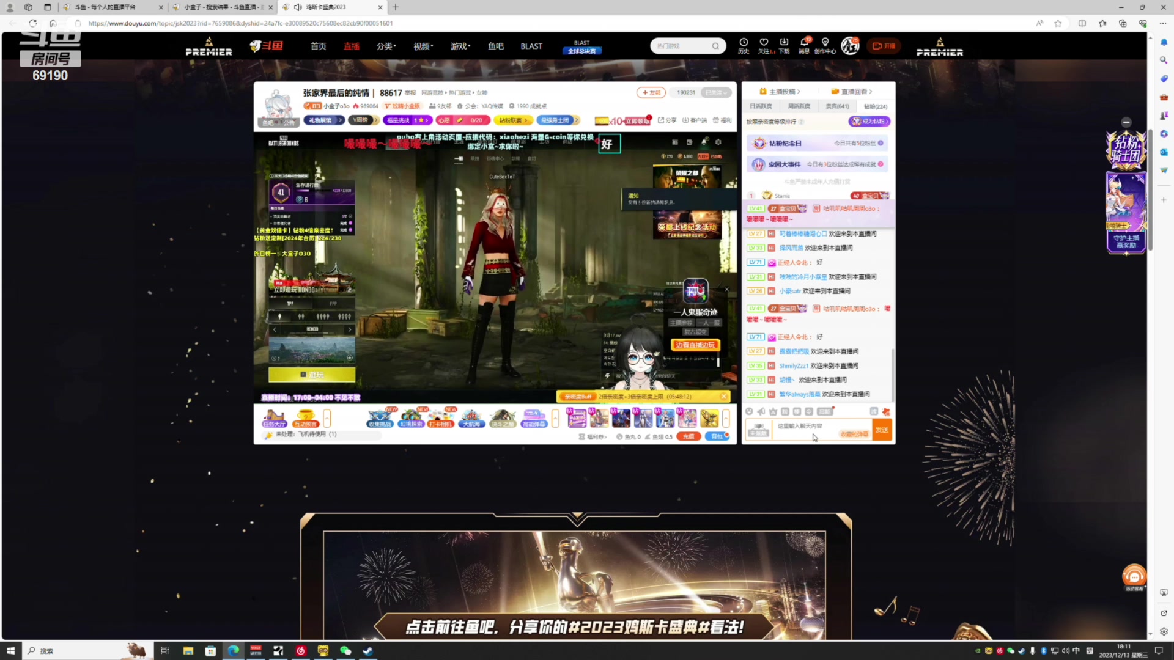
Task: Click the 下载 download icon
Action: pyautogui.click(x=784, y=45)
